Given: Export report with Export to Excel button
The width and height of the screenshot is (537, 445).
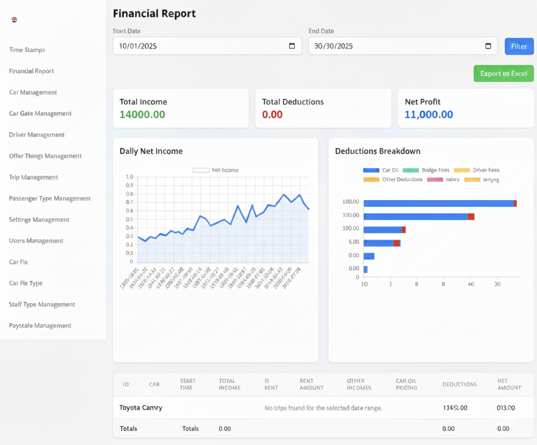Looking at the screenshot, I should coord(503,73).
